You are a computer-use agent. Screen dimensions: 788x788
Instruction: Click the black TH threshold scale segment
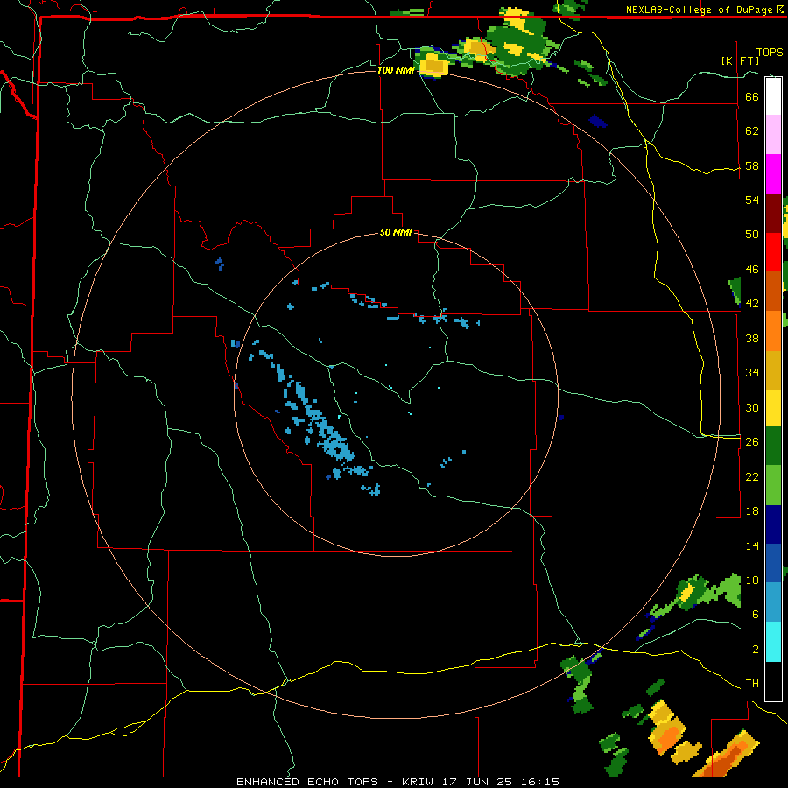click(773, 681)
